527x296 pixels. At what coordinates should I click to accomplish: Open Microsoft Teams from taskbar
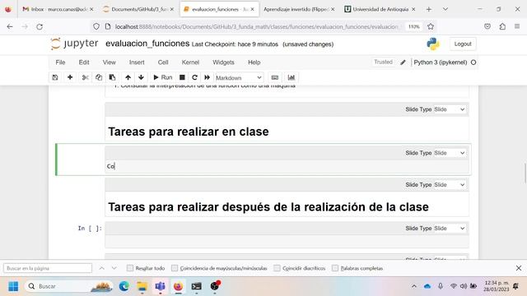(x=160, y=286)
